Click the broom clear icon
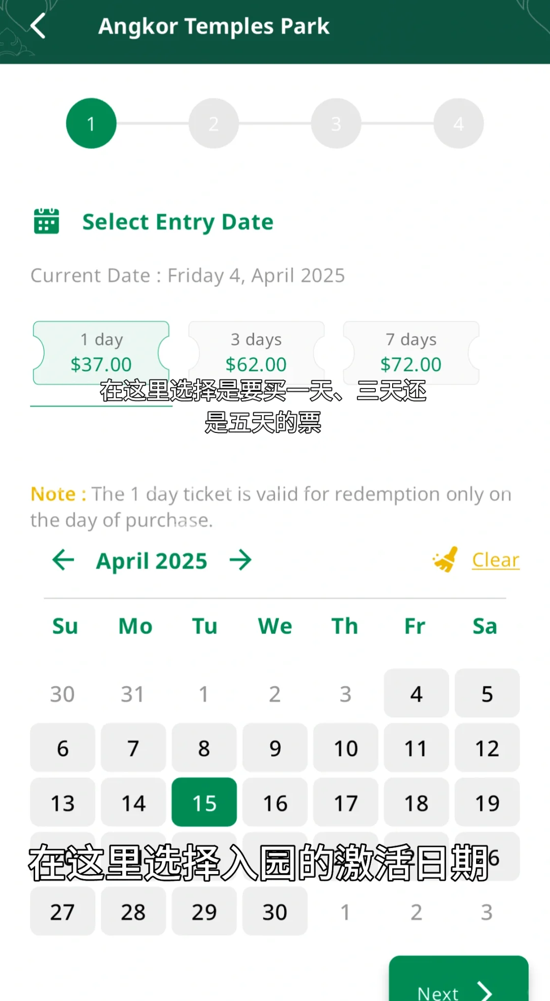550x1001 pixels. click(x=446, y=560)
